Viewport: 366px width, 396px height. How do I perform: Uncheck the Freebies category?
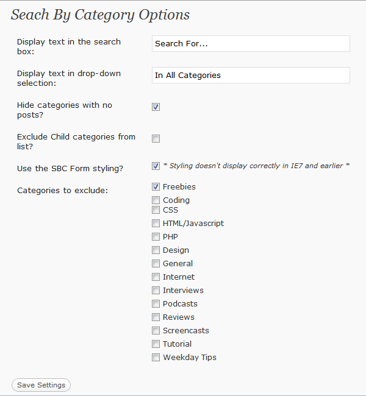(x=156, y=187)
